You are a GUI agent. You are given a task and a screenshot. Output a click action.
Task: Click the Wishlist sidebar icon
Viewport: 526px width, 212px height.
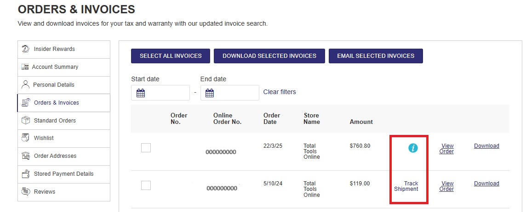[26, 138]
